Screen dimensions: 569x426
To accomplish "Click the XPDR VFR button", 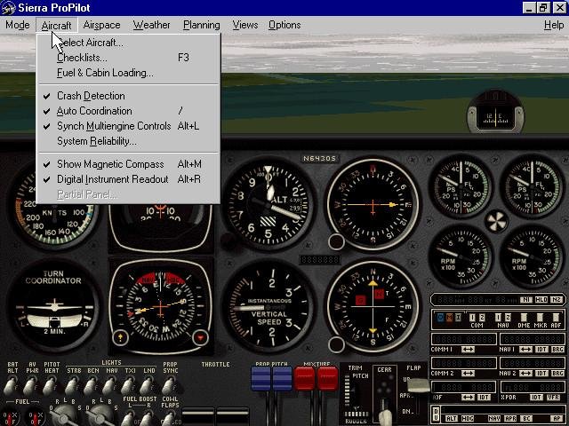I will point(554,398).
